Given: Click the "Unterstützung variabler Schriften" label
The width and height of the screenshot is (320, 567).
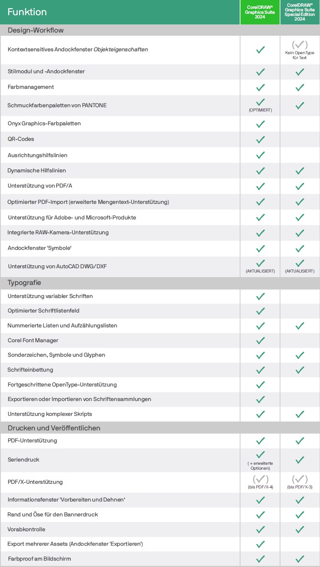Looking at the screenshot, I should point(50,296).
